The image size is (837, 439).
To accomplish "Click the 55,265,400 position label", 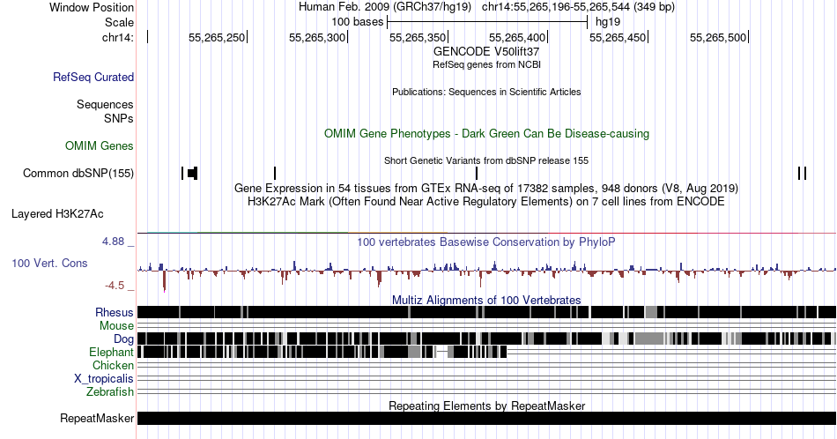I will (516, 37).
